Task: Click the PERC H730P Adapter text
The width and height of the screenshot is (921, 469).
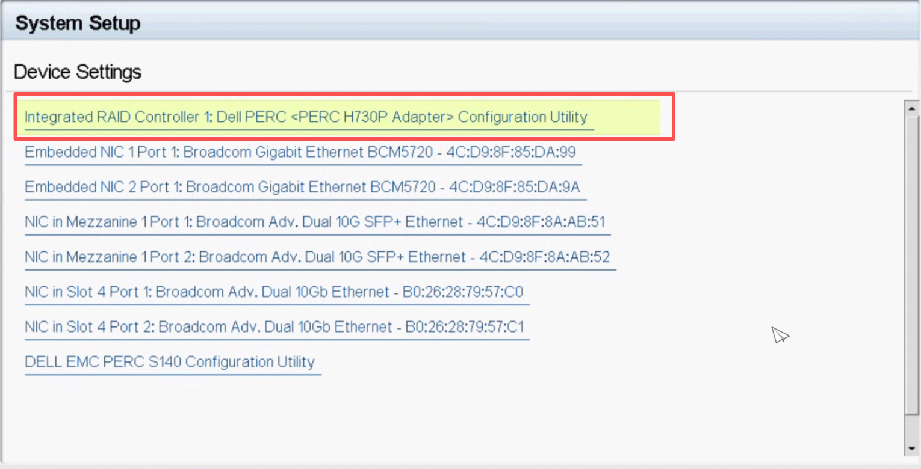Action: tap(371, 117)
